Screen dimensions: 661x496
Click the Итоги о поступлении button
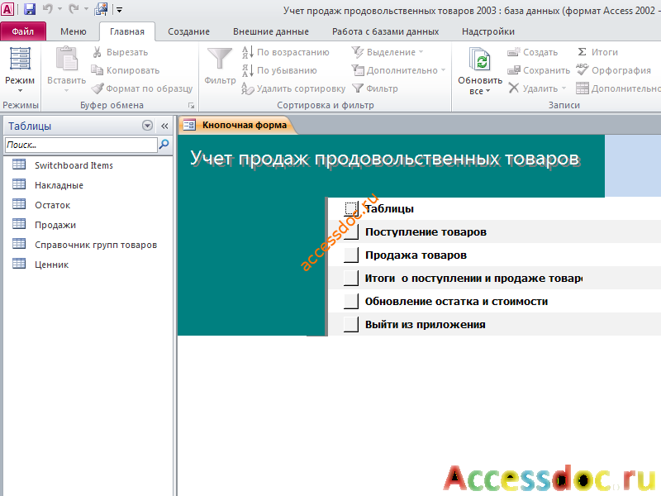point(351,279)
